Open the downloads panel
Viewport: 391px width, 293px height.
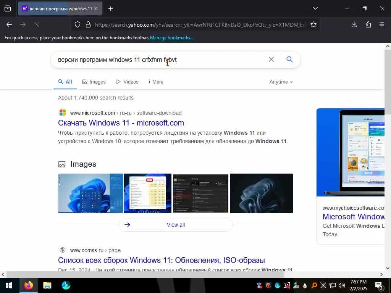click(354, 24)
